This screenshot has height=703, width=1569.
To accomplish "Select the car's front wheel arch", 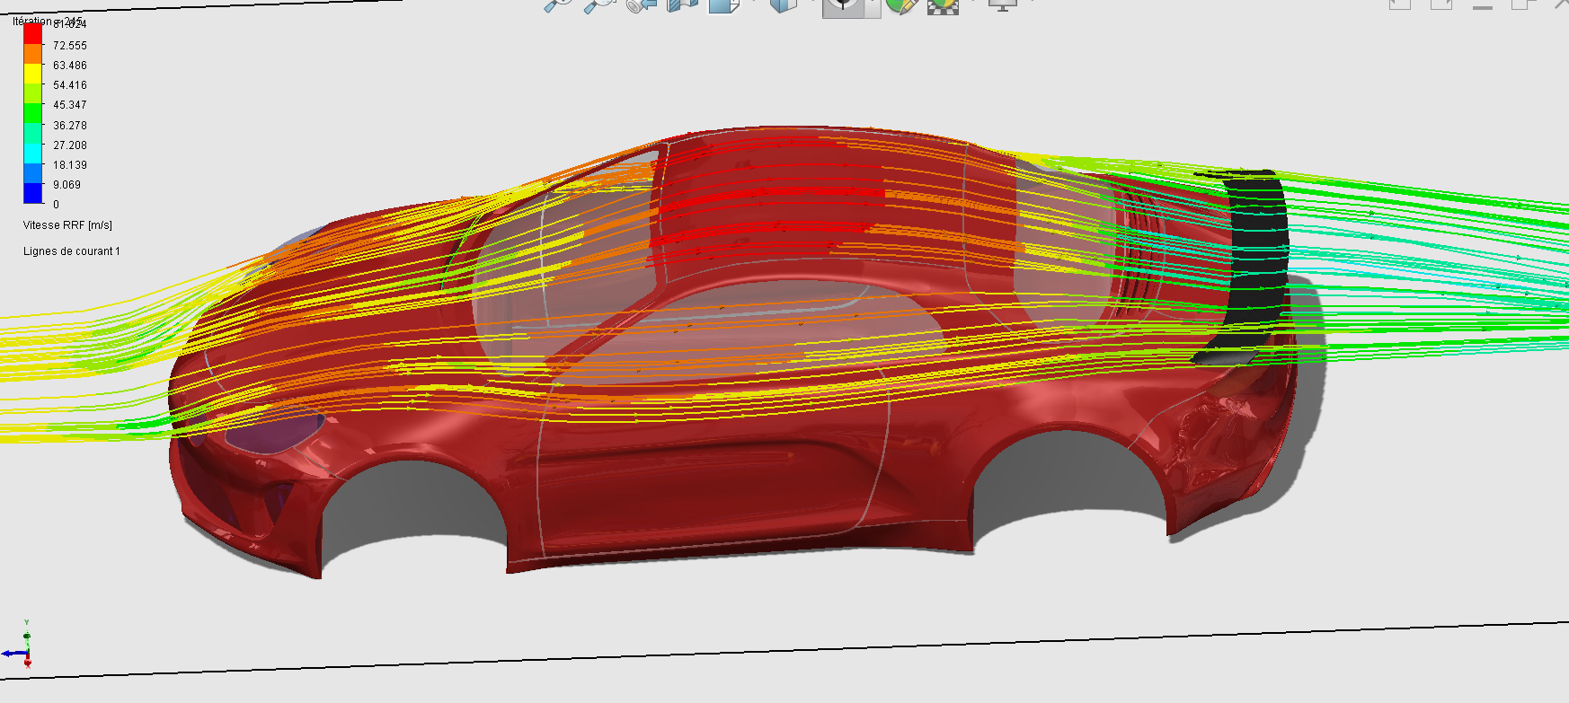I will coord(413,516).
